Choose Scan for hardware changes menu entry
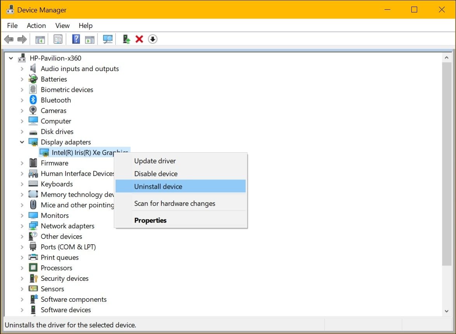 (x=181, y=204)
